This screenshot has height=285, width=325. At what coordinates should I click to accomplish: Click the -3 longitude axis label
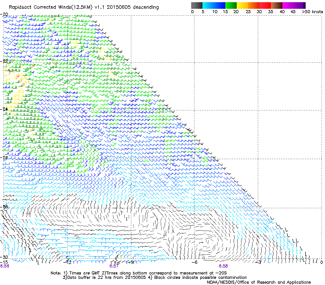[x=258, y=262]
